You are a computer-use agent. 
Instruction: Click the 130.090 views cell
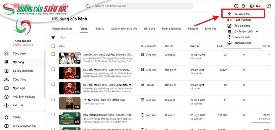tap(222, 115)
